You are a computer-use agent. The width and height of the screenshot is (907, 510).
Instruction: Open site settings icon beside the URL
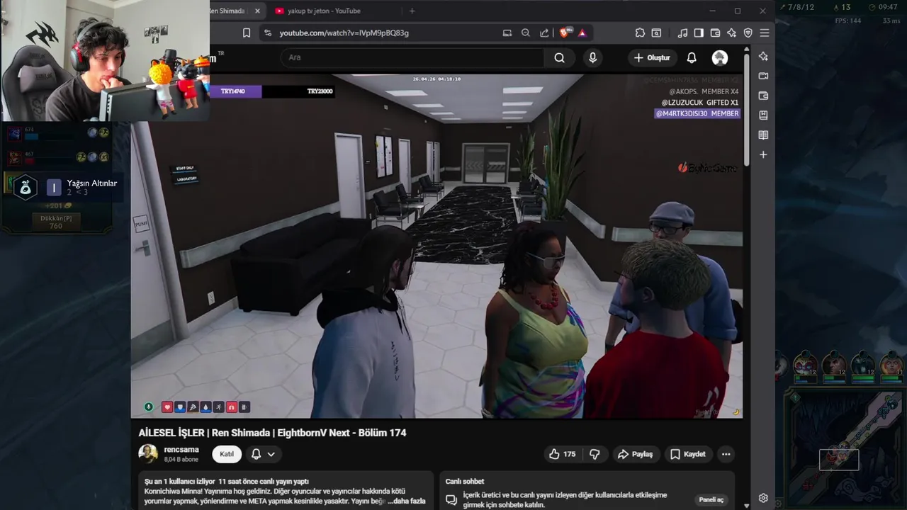pos(267,33)
